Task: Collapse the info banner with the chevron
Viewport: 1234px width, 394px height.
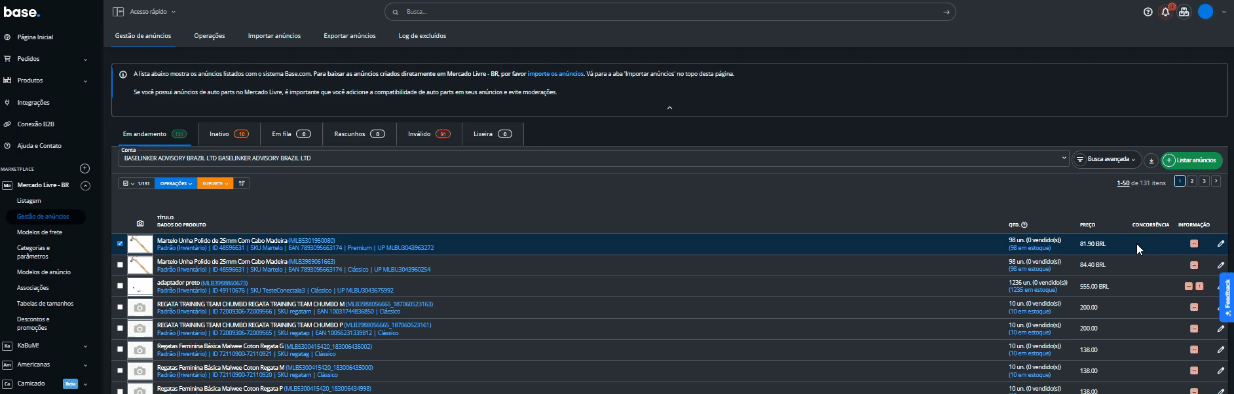Action: click(669, 108)
